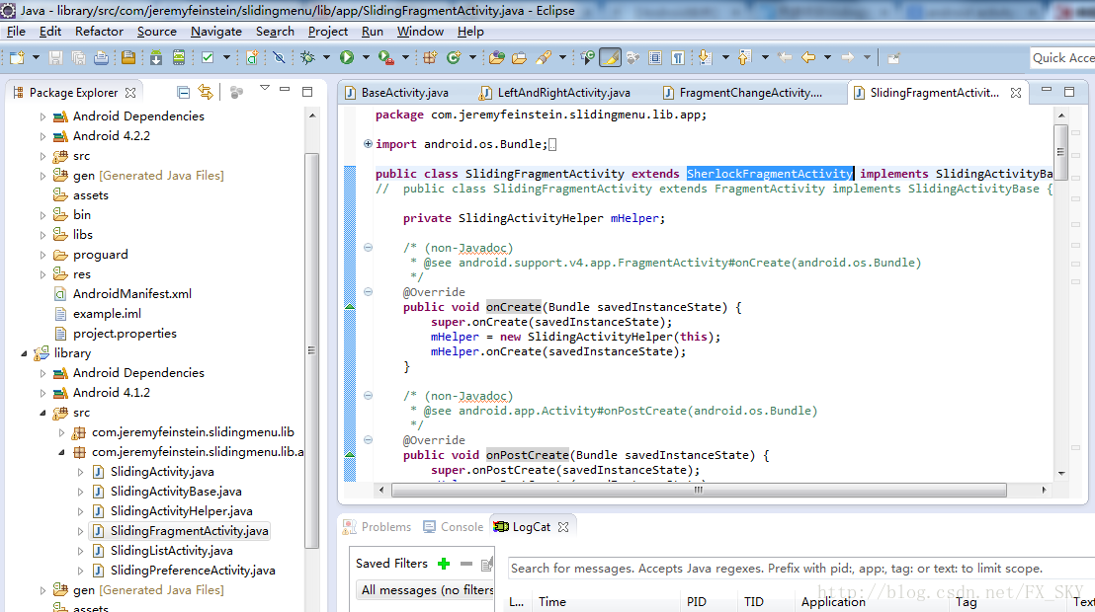1095x612 pixels.
Task: Expand the Android 4.2.2 tree node
Action: coord(42,136)
